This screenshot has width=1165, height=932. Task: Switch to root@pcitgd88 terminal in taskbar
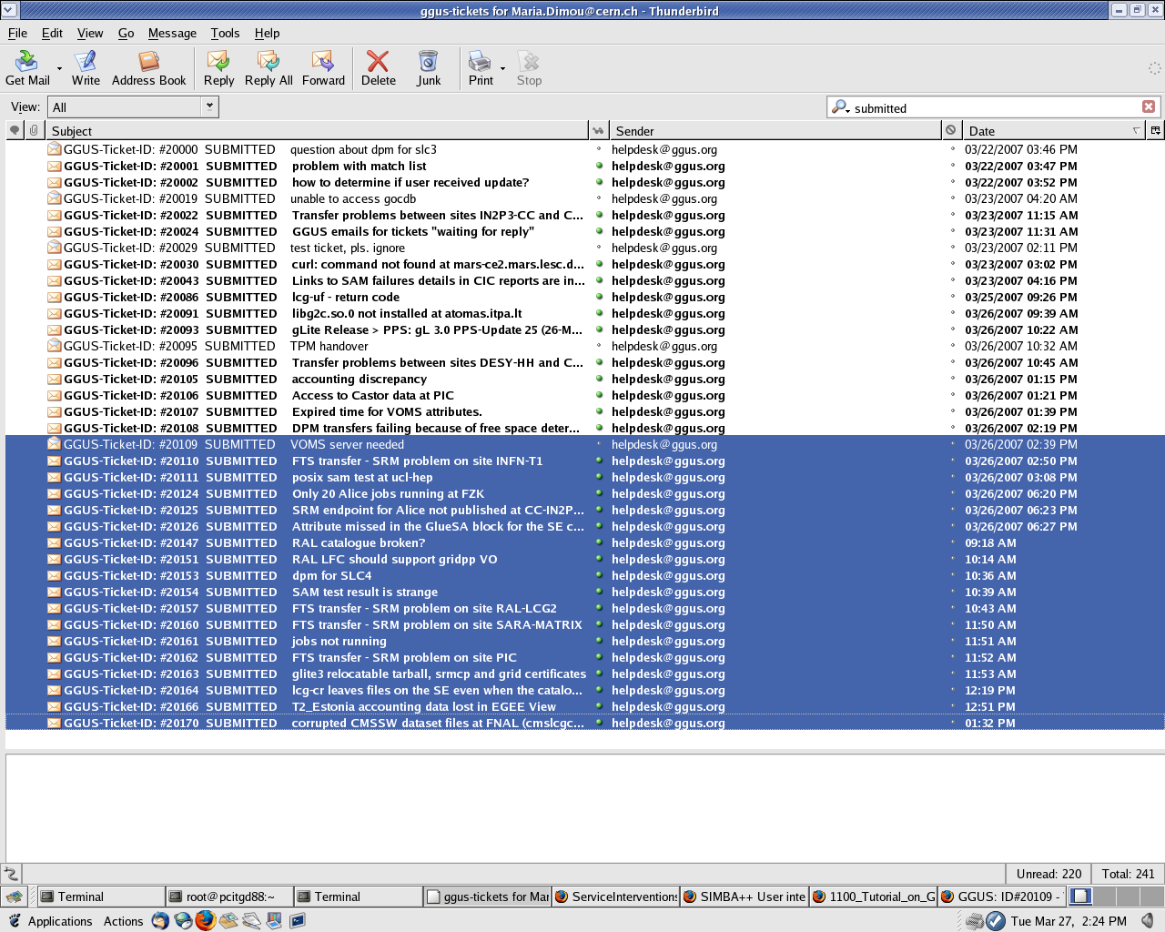229,897
